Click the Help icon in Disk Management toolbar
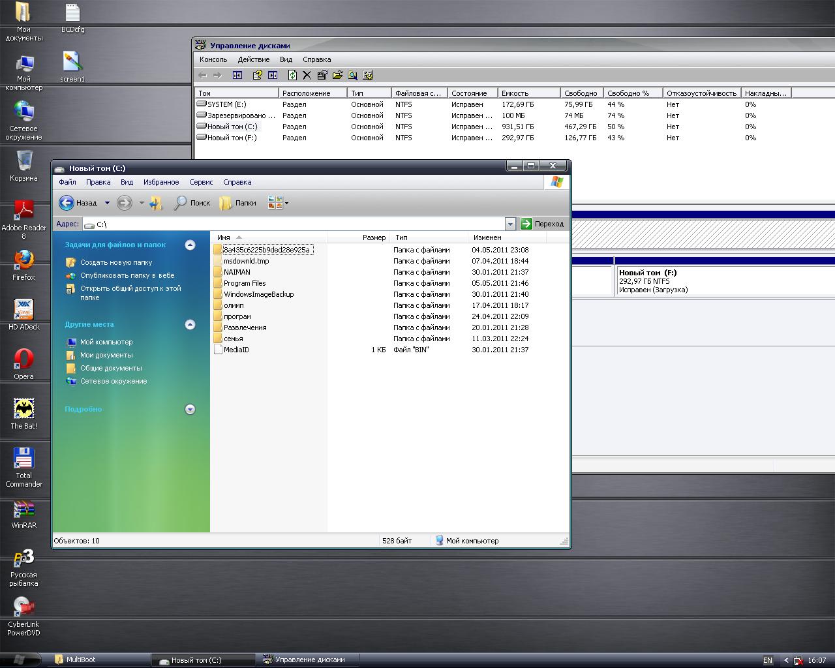The image size is (835, 668). 258,76
